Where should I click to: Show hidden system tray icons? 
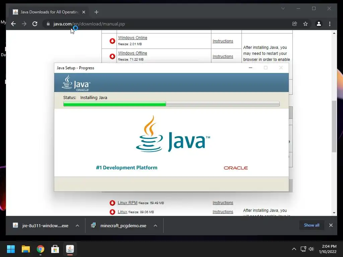coord(294,249)
